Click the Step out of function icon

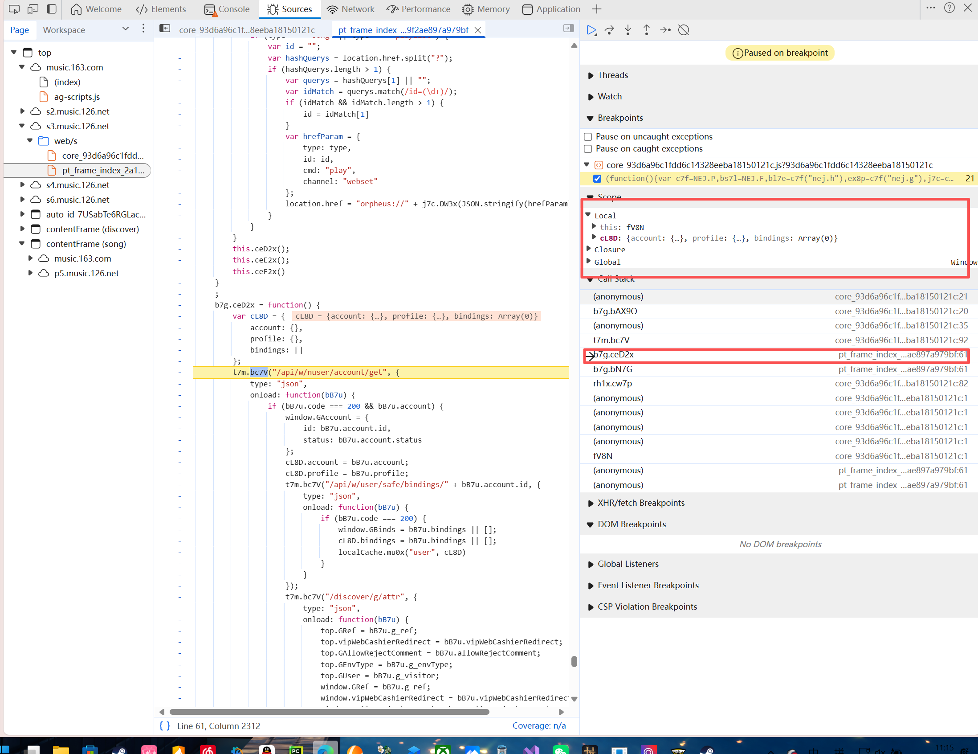point(646,30)
